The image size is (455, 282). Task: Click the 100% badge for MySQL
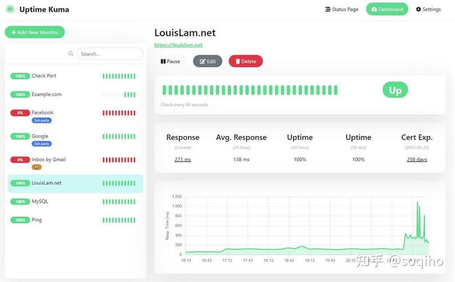[20, 202]
